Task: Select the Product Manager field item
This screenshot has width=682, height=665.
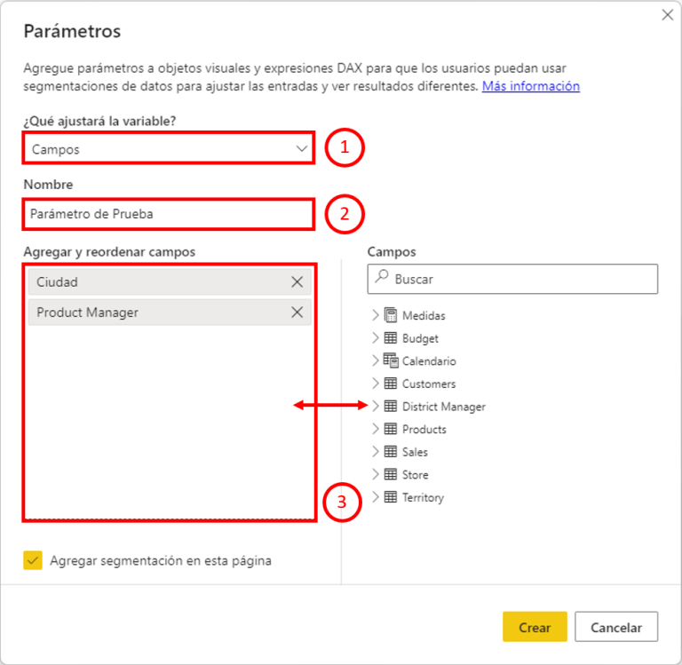Action: [x=170, y=312]
